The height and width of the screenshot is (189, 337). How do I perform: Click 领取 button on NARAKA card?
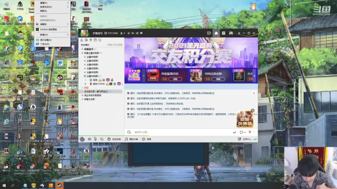coord(175,79)
